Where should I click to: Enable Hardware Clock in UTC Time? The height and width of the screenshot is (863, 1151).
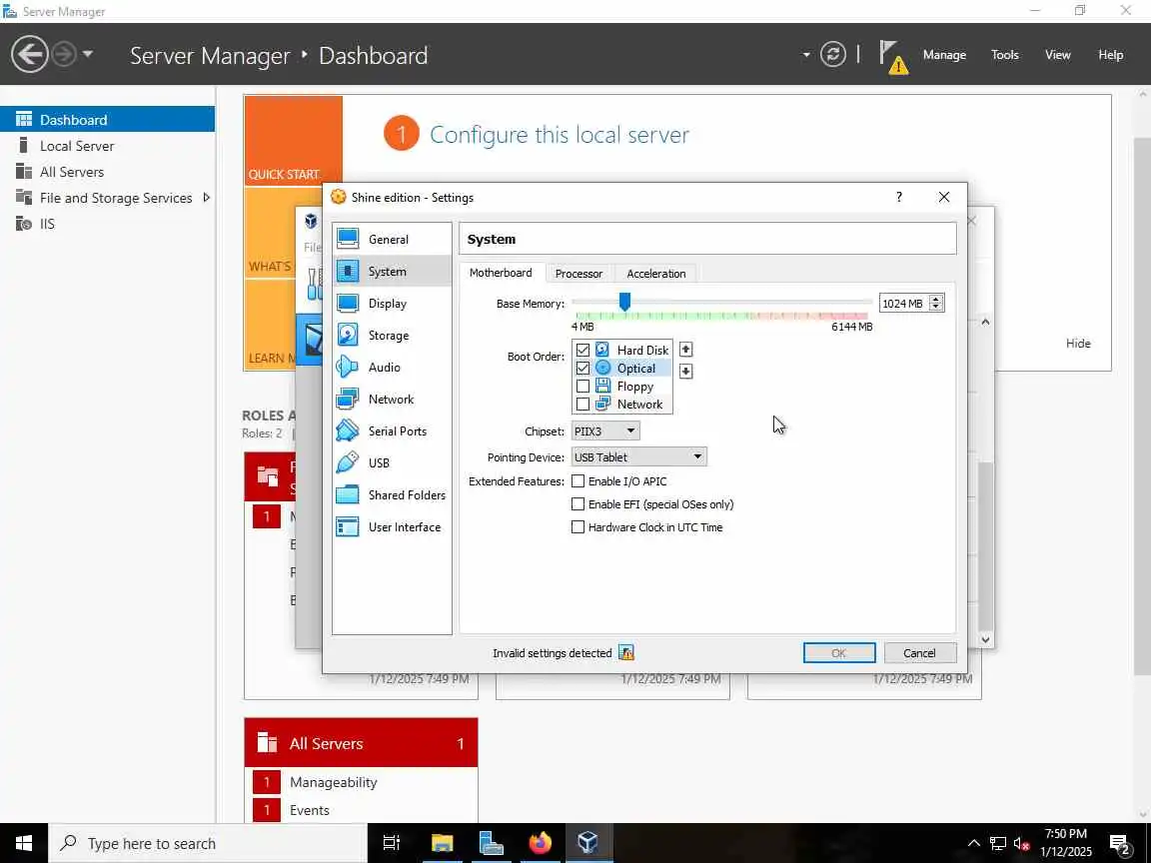point(578,527)
